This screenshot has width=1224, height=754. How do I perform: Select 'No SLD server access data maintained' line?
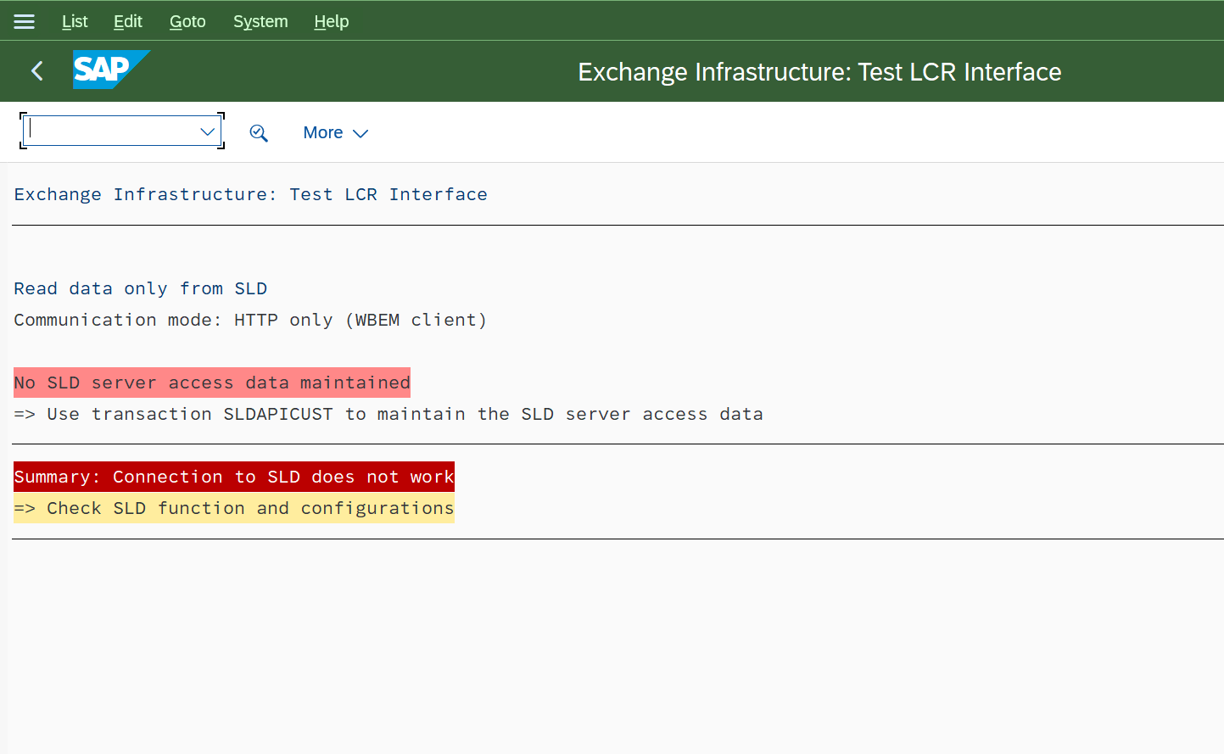(212, 383)
